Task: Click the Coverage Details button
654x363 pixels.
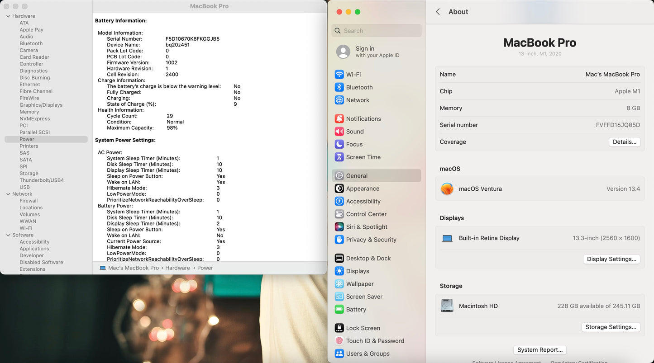Action: coord(624,142)
